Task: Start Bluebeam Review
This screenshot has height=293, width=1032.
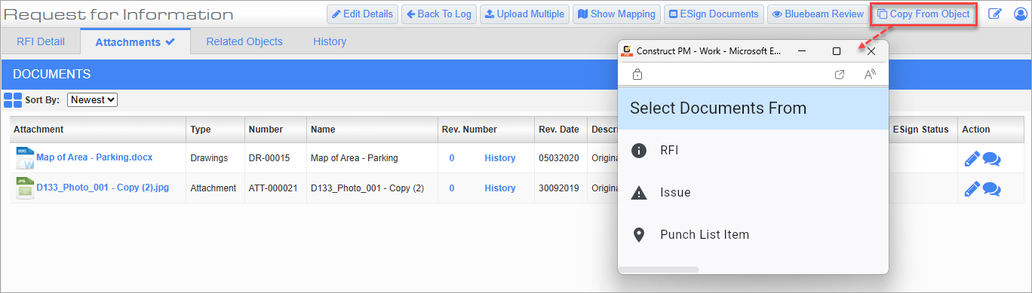Action: 818,14
